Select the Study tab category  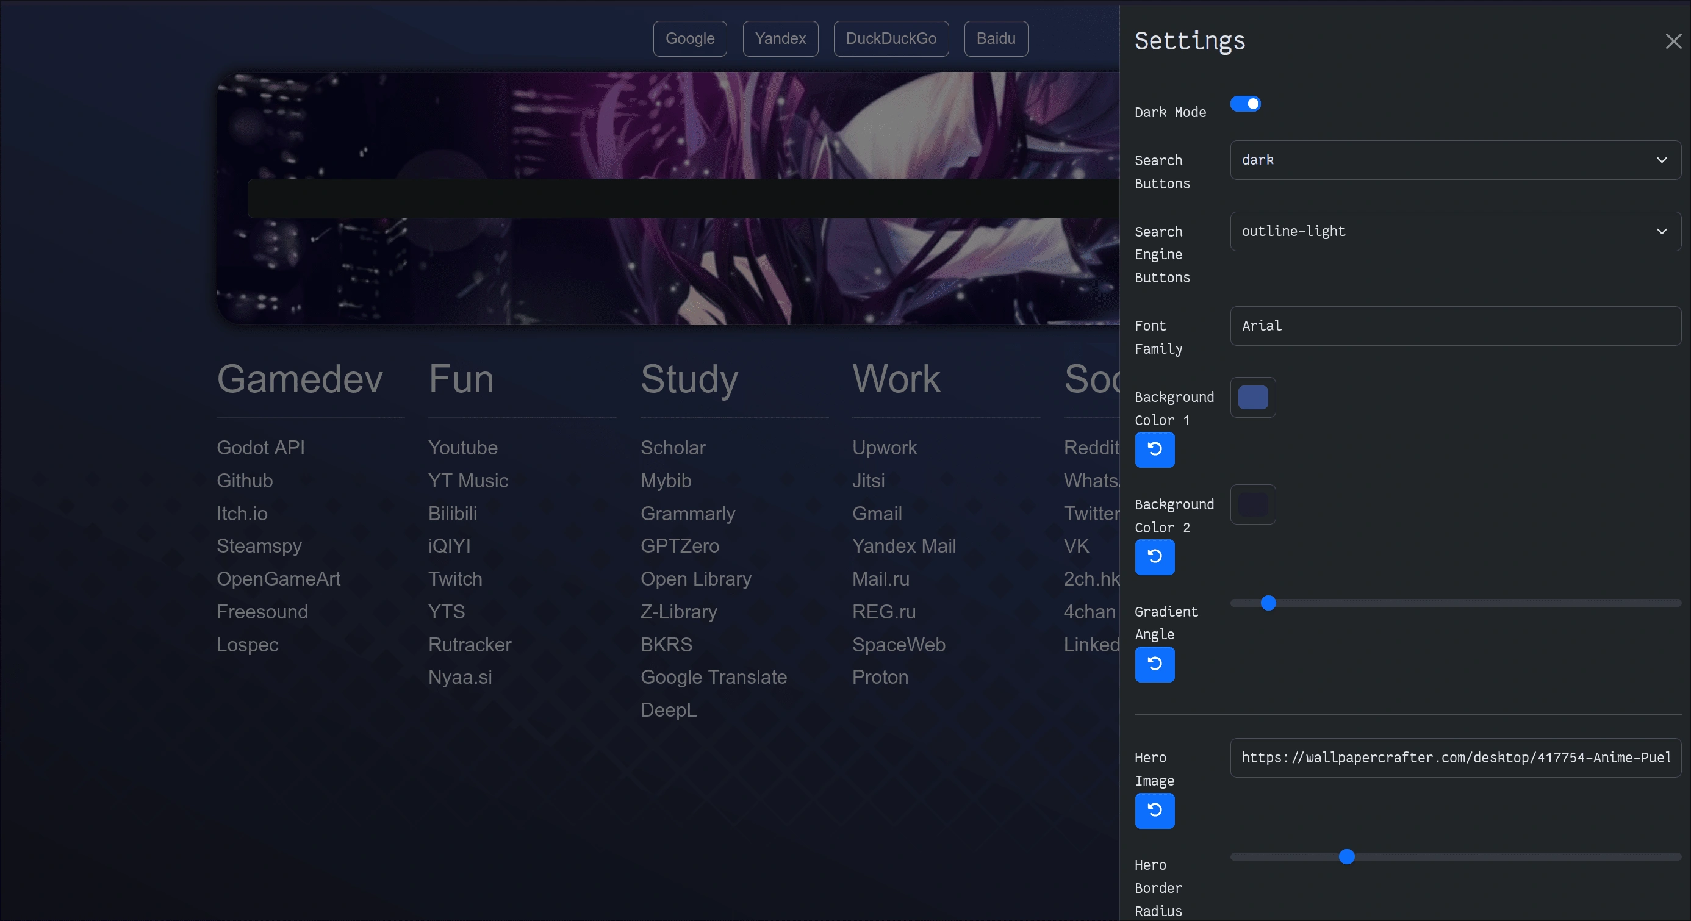pos(689,379)
